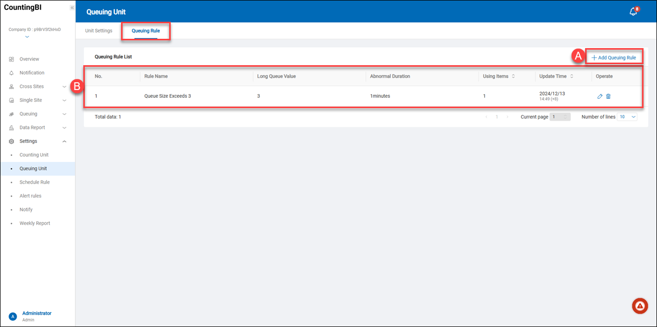This screenshot has width=657, height=327.
Task: Switch to the Unit Settings tab
Action: point(98,31)
